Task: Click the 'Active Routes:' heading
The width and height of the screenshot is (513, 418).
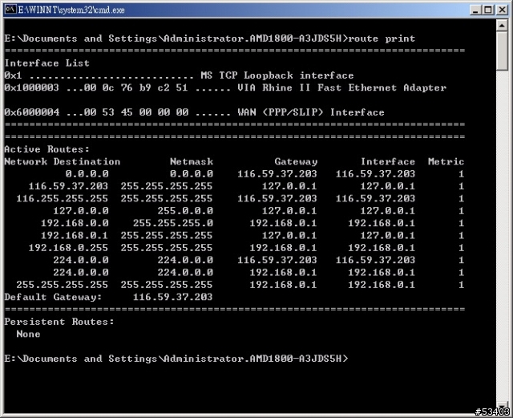Action: (x=46, y=149)
